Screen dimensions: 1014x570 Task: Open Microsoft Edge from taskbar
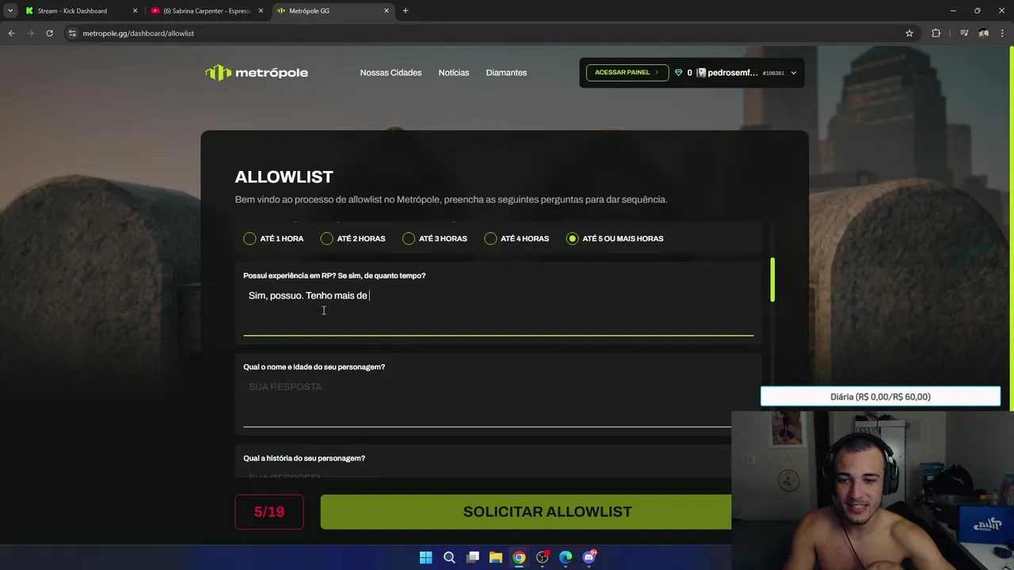[566, 557]
